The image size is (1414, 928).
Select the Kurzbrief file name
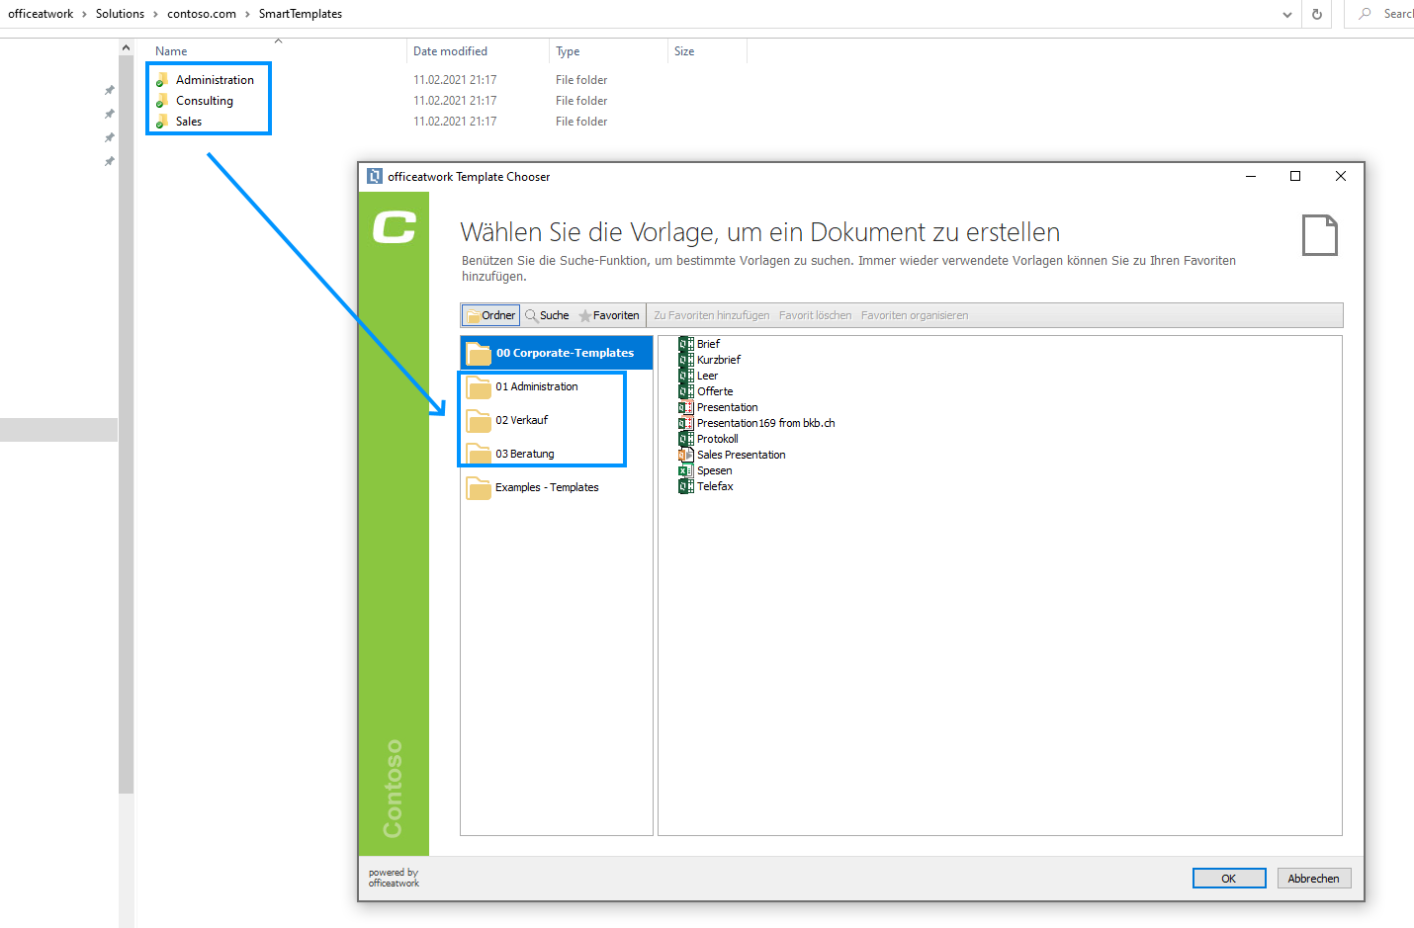click(x=719, y=360)
